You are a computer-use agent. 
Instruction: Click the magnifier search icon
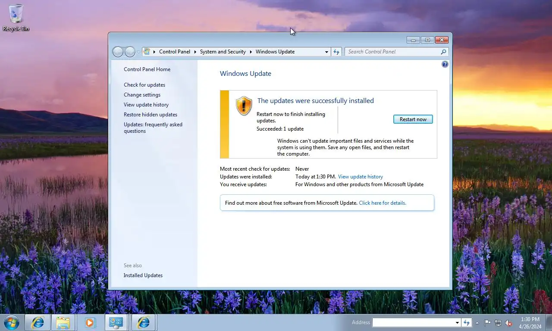click(x=443, y=52)
